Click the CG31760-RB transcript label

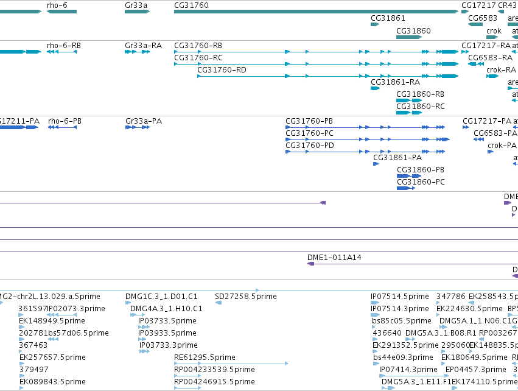click(198, 46)
